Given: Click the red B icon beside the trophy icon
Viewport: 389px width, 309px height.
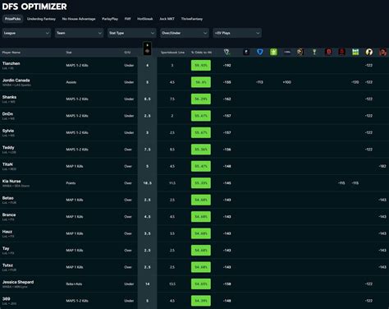Looking at the screenshot, I should [328, 52].
